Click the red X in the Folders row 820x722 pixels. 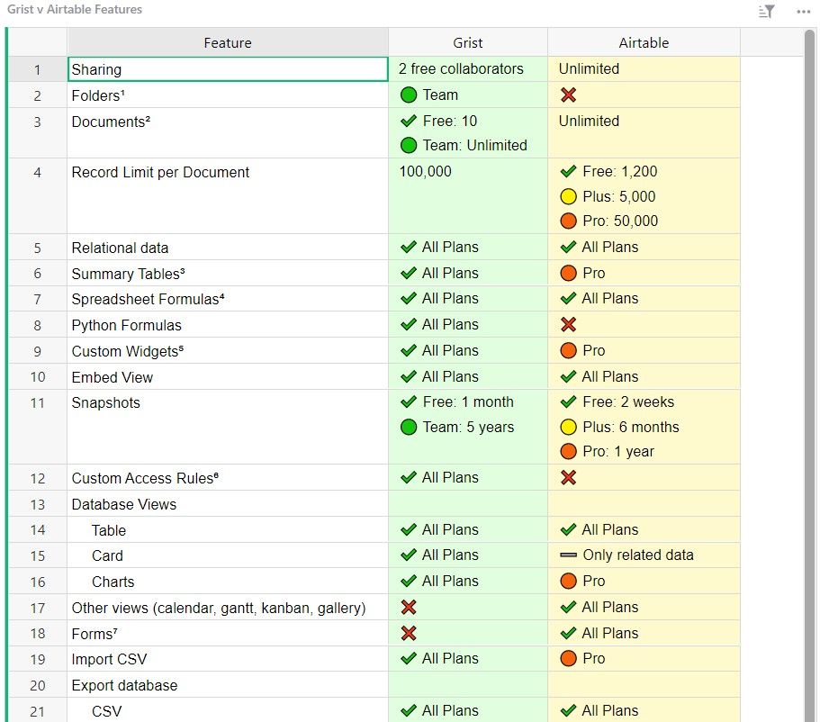568,95
